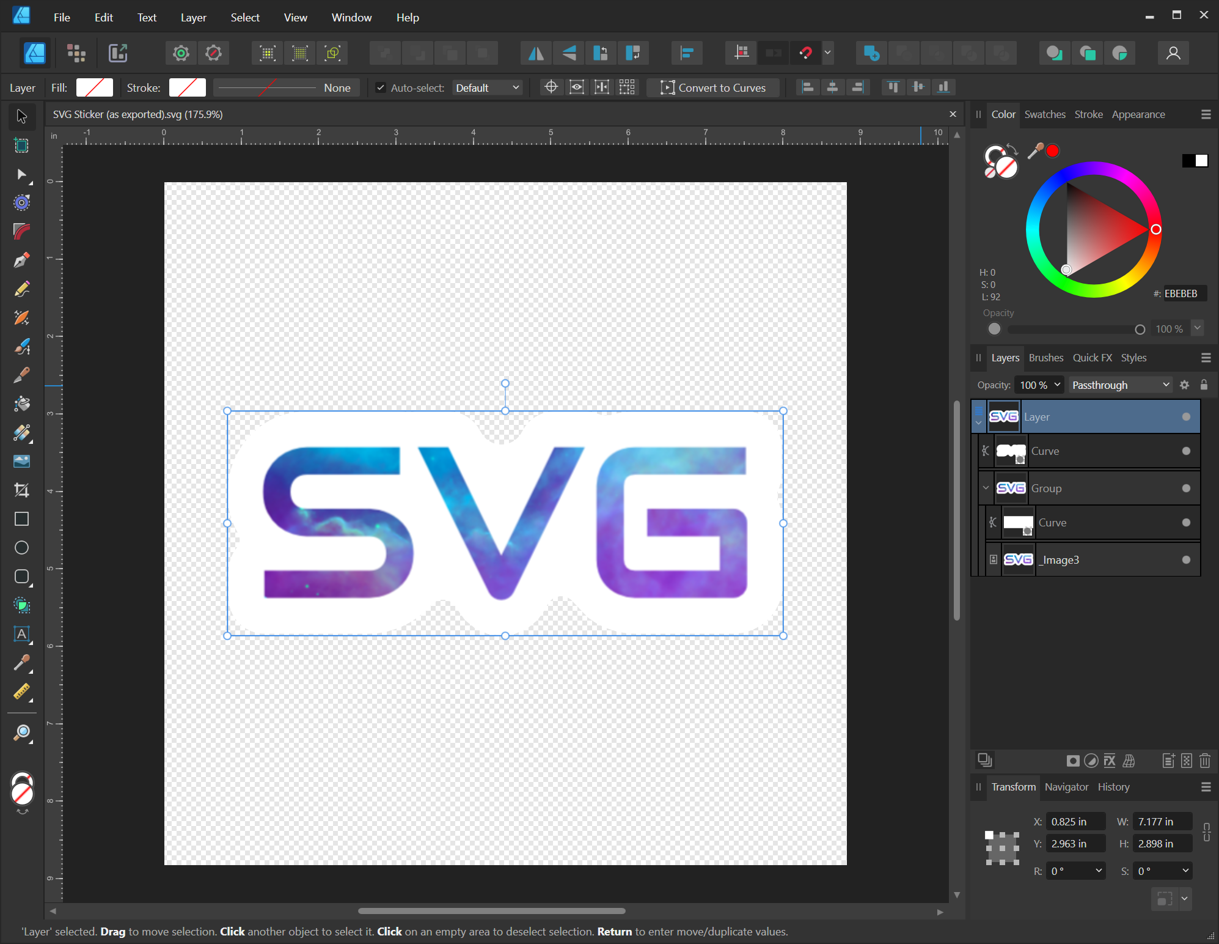Image resolution: width=1219 pixels, height=944 pixels.
Task: Adjust the color Opacity slider handle
Action: coord(1140,330)
